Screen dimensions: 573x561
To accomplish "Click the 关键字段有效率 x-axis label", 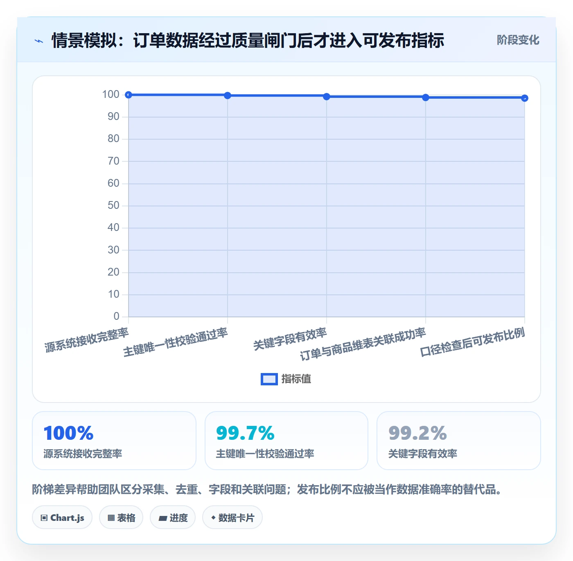I will tap(290, 339).
